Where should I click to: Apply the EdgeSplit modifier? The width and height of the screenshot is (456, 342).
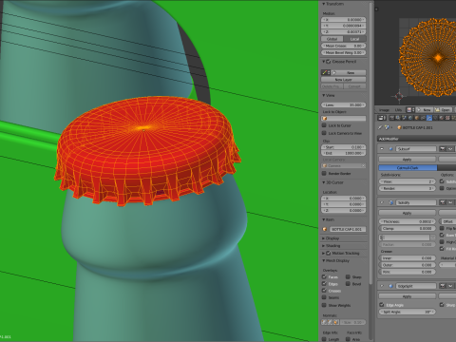click(x=408, y=296)
